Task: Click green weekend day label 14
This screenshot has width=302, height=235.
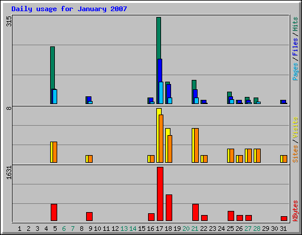Action: [x=133, y=229]
